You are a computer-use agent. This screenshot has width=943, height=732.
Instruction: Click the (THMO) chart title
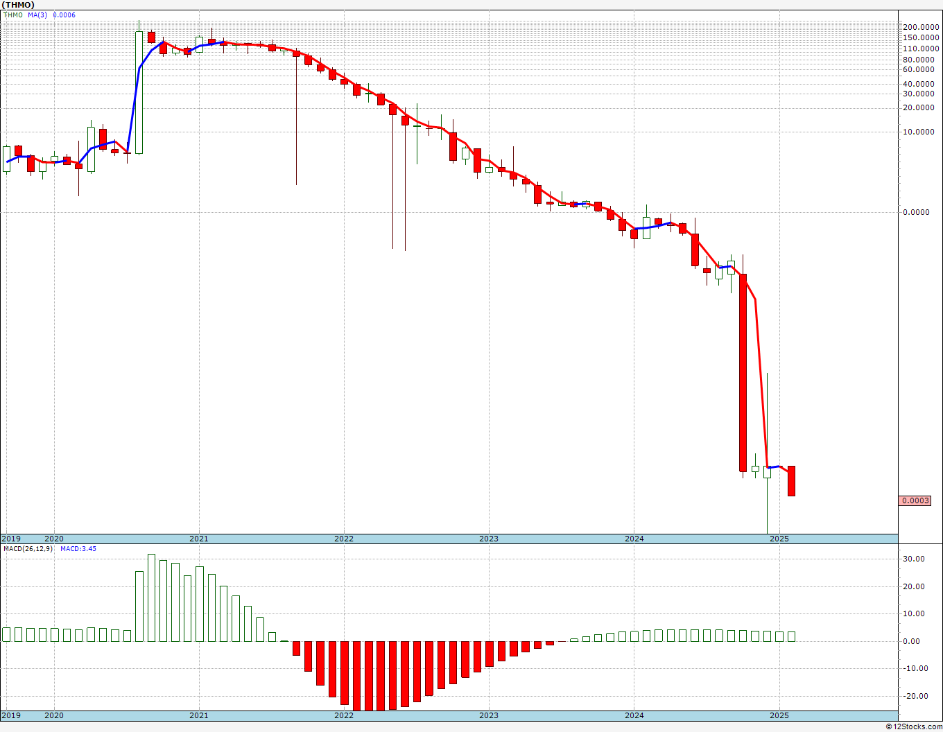[x=18, y=5]
